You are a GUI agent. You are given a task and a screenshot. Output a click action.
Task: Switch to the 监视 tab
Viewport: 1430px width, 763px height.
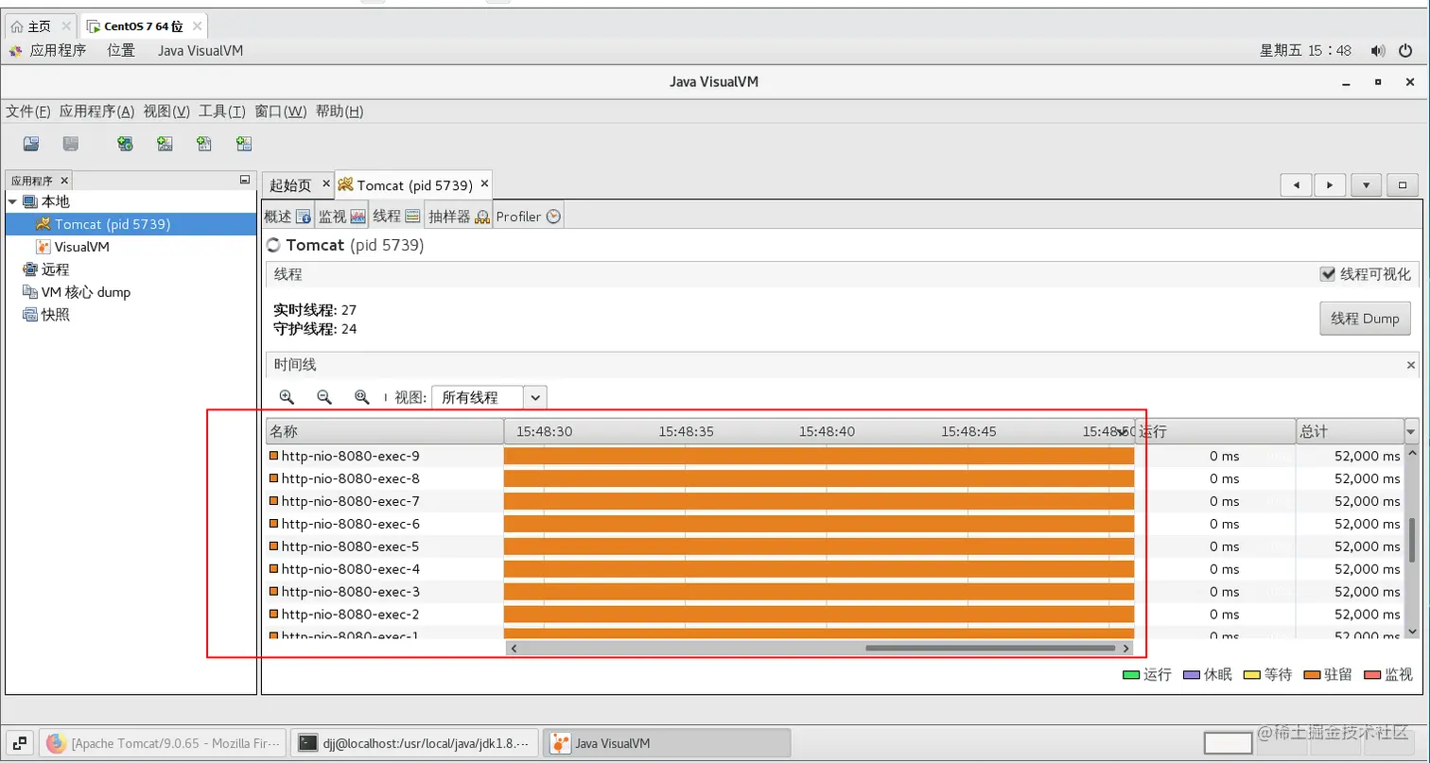pyautogui.click(x=342, y=217)
